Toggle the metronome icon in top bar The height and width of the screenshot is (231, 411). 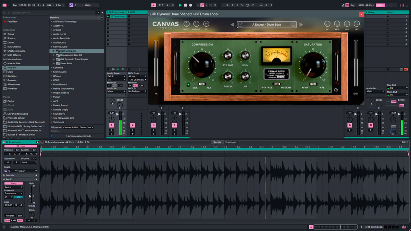click(x=50, y=5)
